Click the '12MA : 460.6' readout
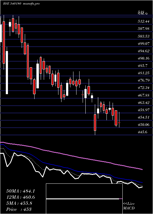 click(x=21, y=197)
